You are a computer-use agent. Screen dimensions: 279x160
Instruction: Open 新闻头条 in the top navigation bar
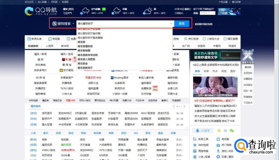[35, 39]
